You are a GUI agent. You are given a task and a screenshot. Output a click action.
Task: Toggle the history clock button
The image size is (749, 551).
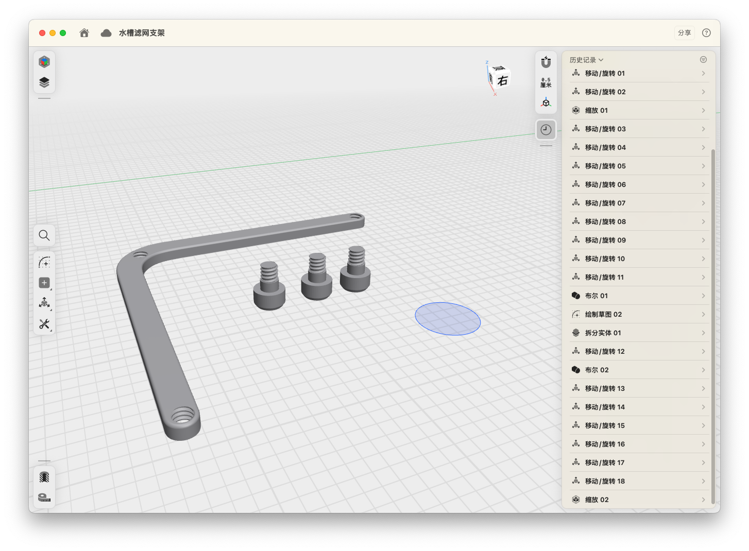(x=546, y=130)
